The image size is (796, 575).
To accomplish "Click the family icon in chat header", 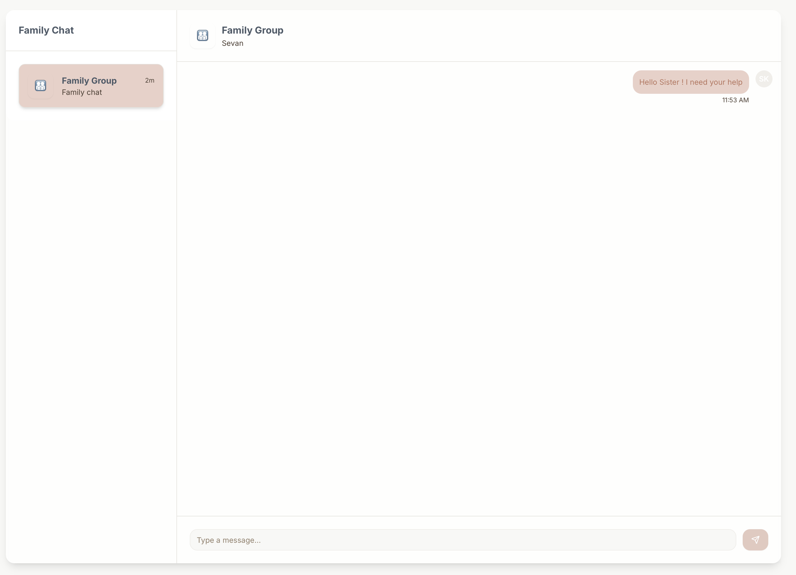I will click(x=203, y=35).
